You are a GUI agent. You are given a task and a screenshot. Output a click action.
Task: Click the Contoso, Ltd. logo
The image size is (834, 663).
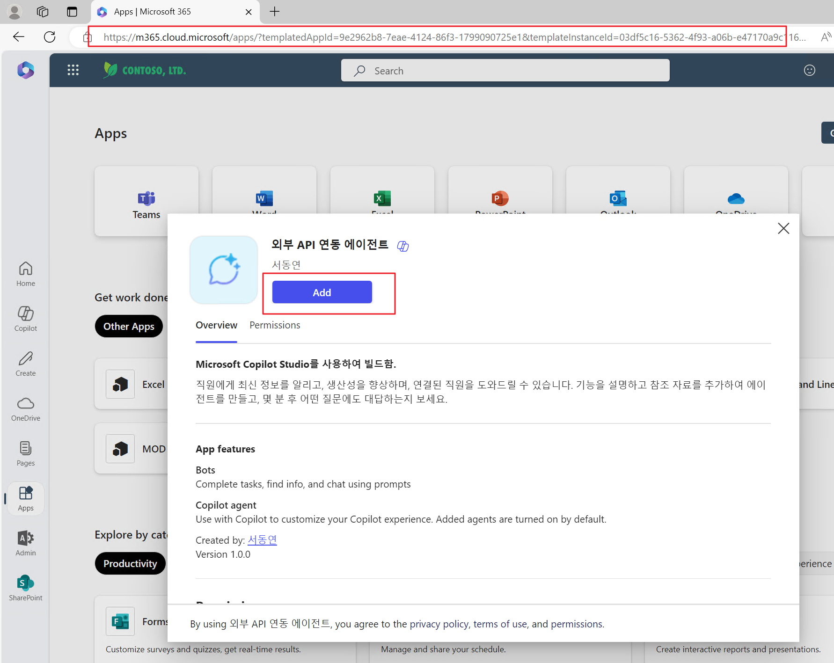click(145, 70)
